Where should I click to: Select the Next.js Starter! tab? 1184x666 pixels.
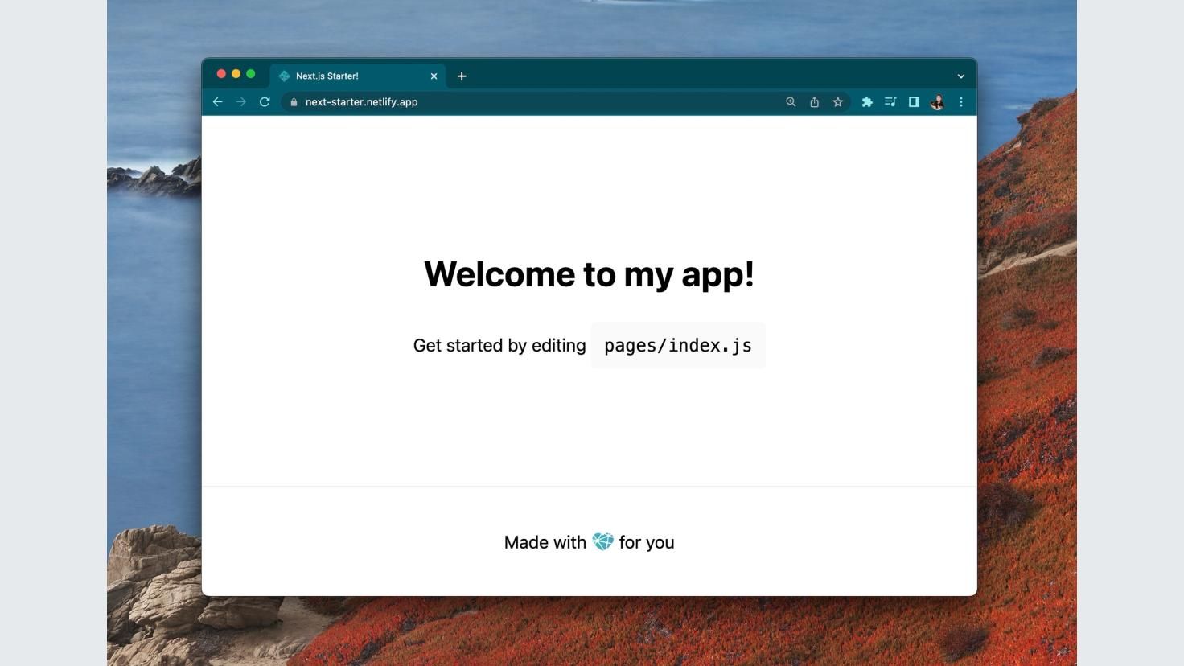coord(358,76)
